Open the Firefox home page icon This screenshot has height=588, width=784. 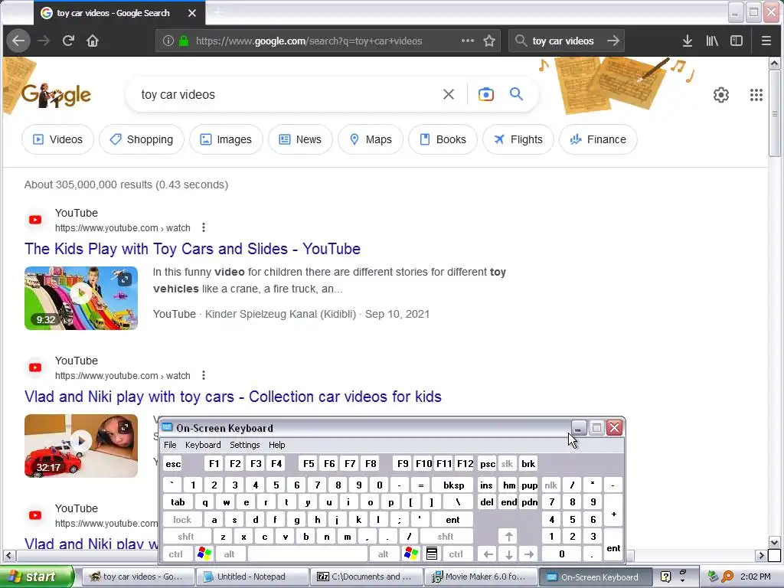tap(93, 41)
